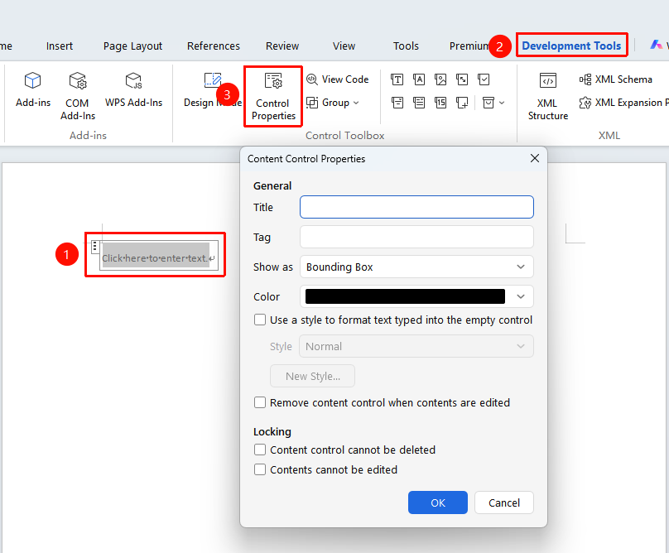Switch to the Insert tab

click(x=60, y=46)
